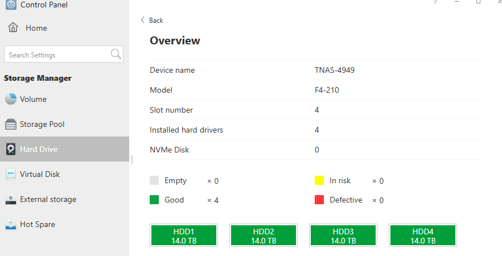
Task: Click the sidebar splitter handle
Action: tap(131, 159)
